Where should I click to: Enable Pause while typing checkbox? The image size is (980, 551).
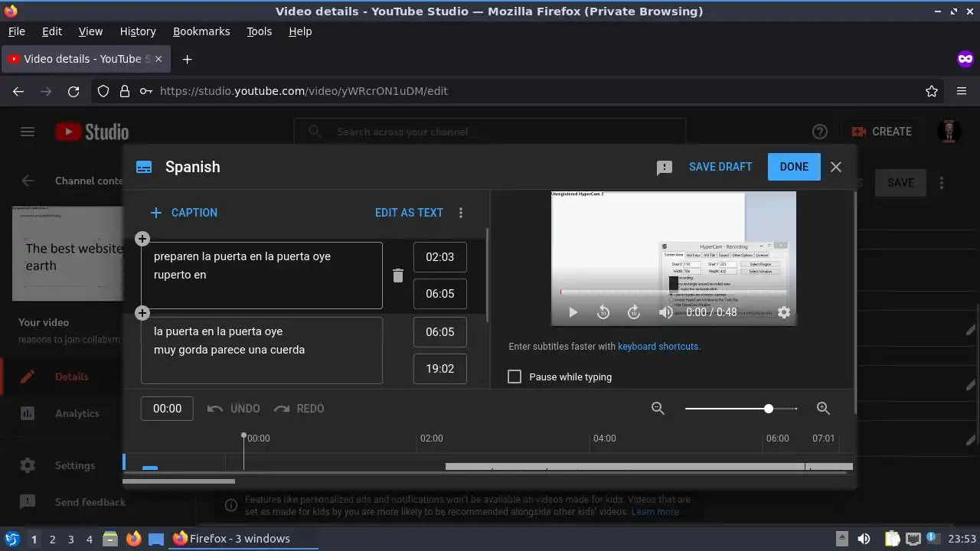pyautogui.click(x=514, y=377)
